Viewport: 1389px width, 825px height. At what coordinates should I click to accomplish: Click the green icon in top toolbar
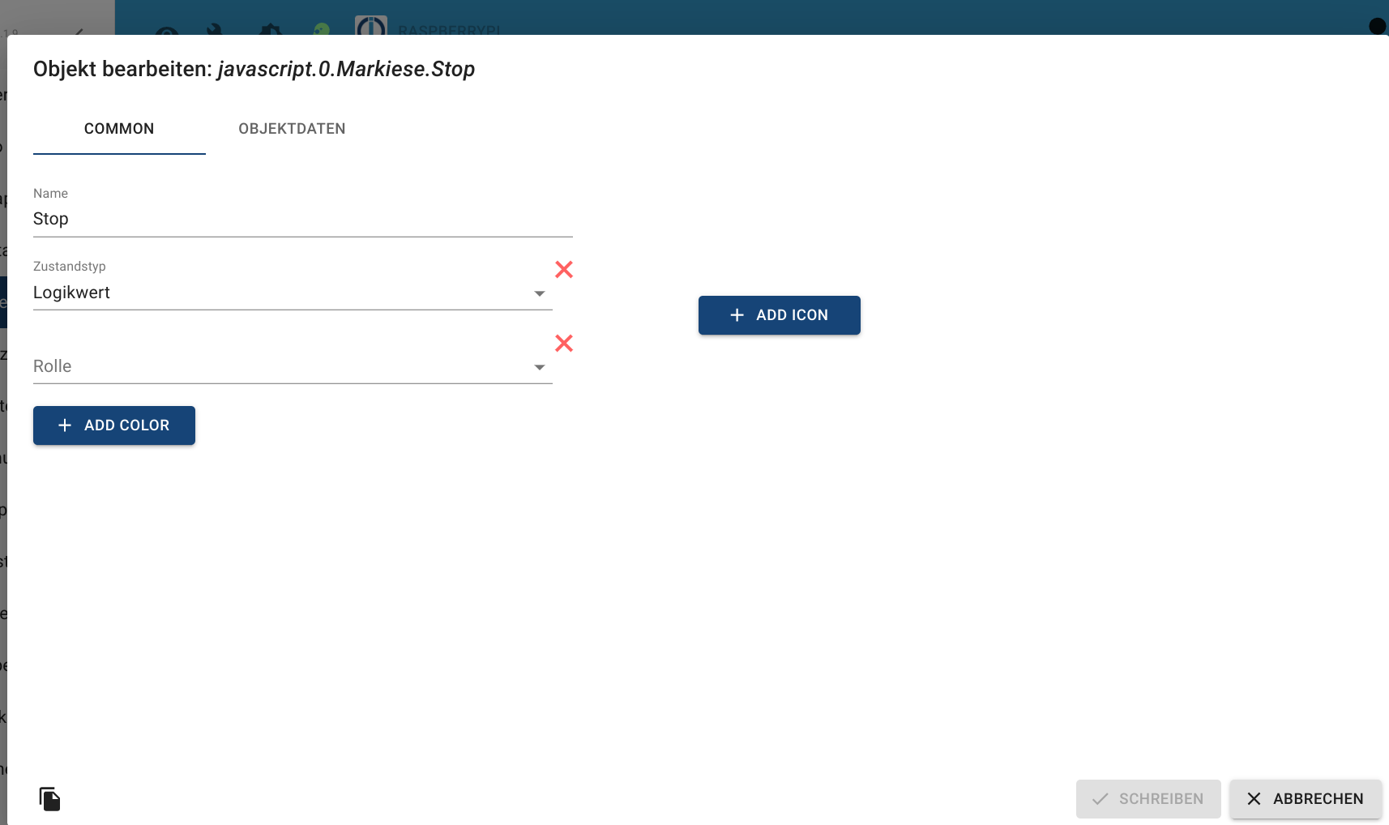322,28
